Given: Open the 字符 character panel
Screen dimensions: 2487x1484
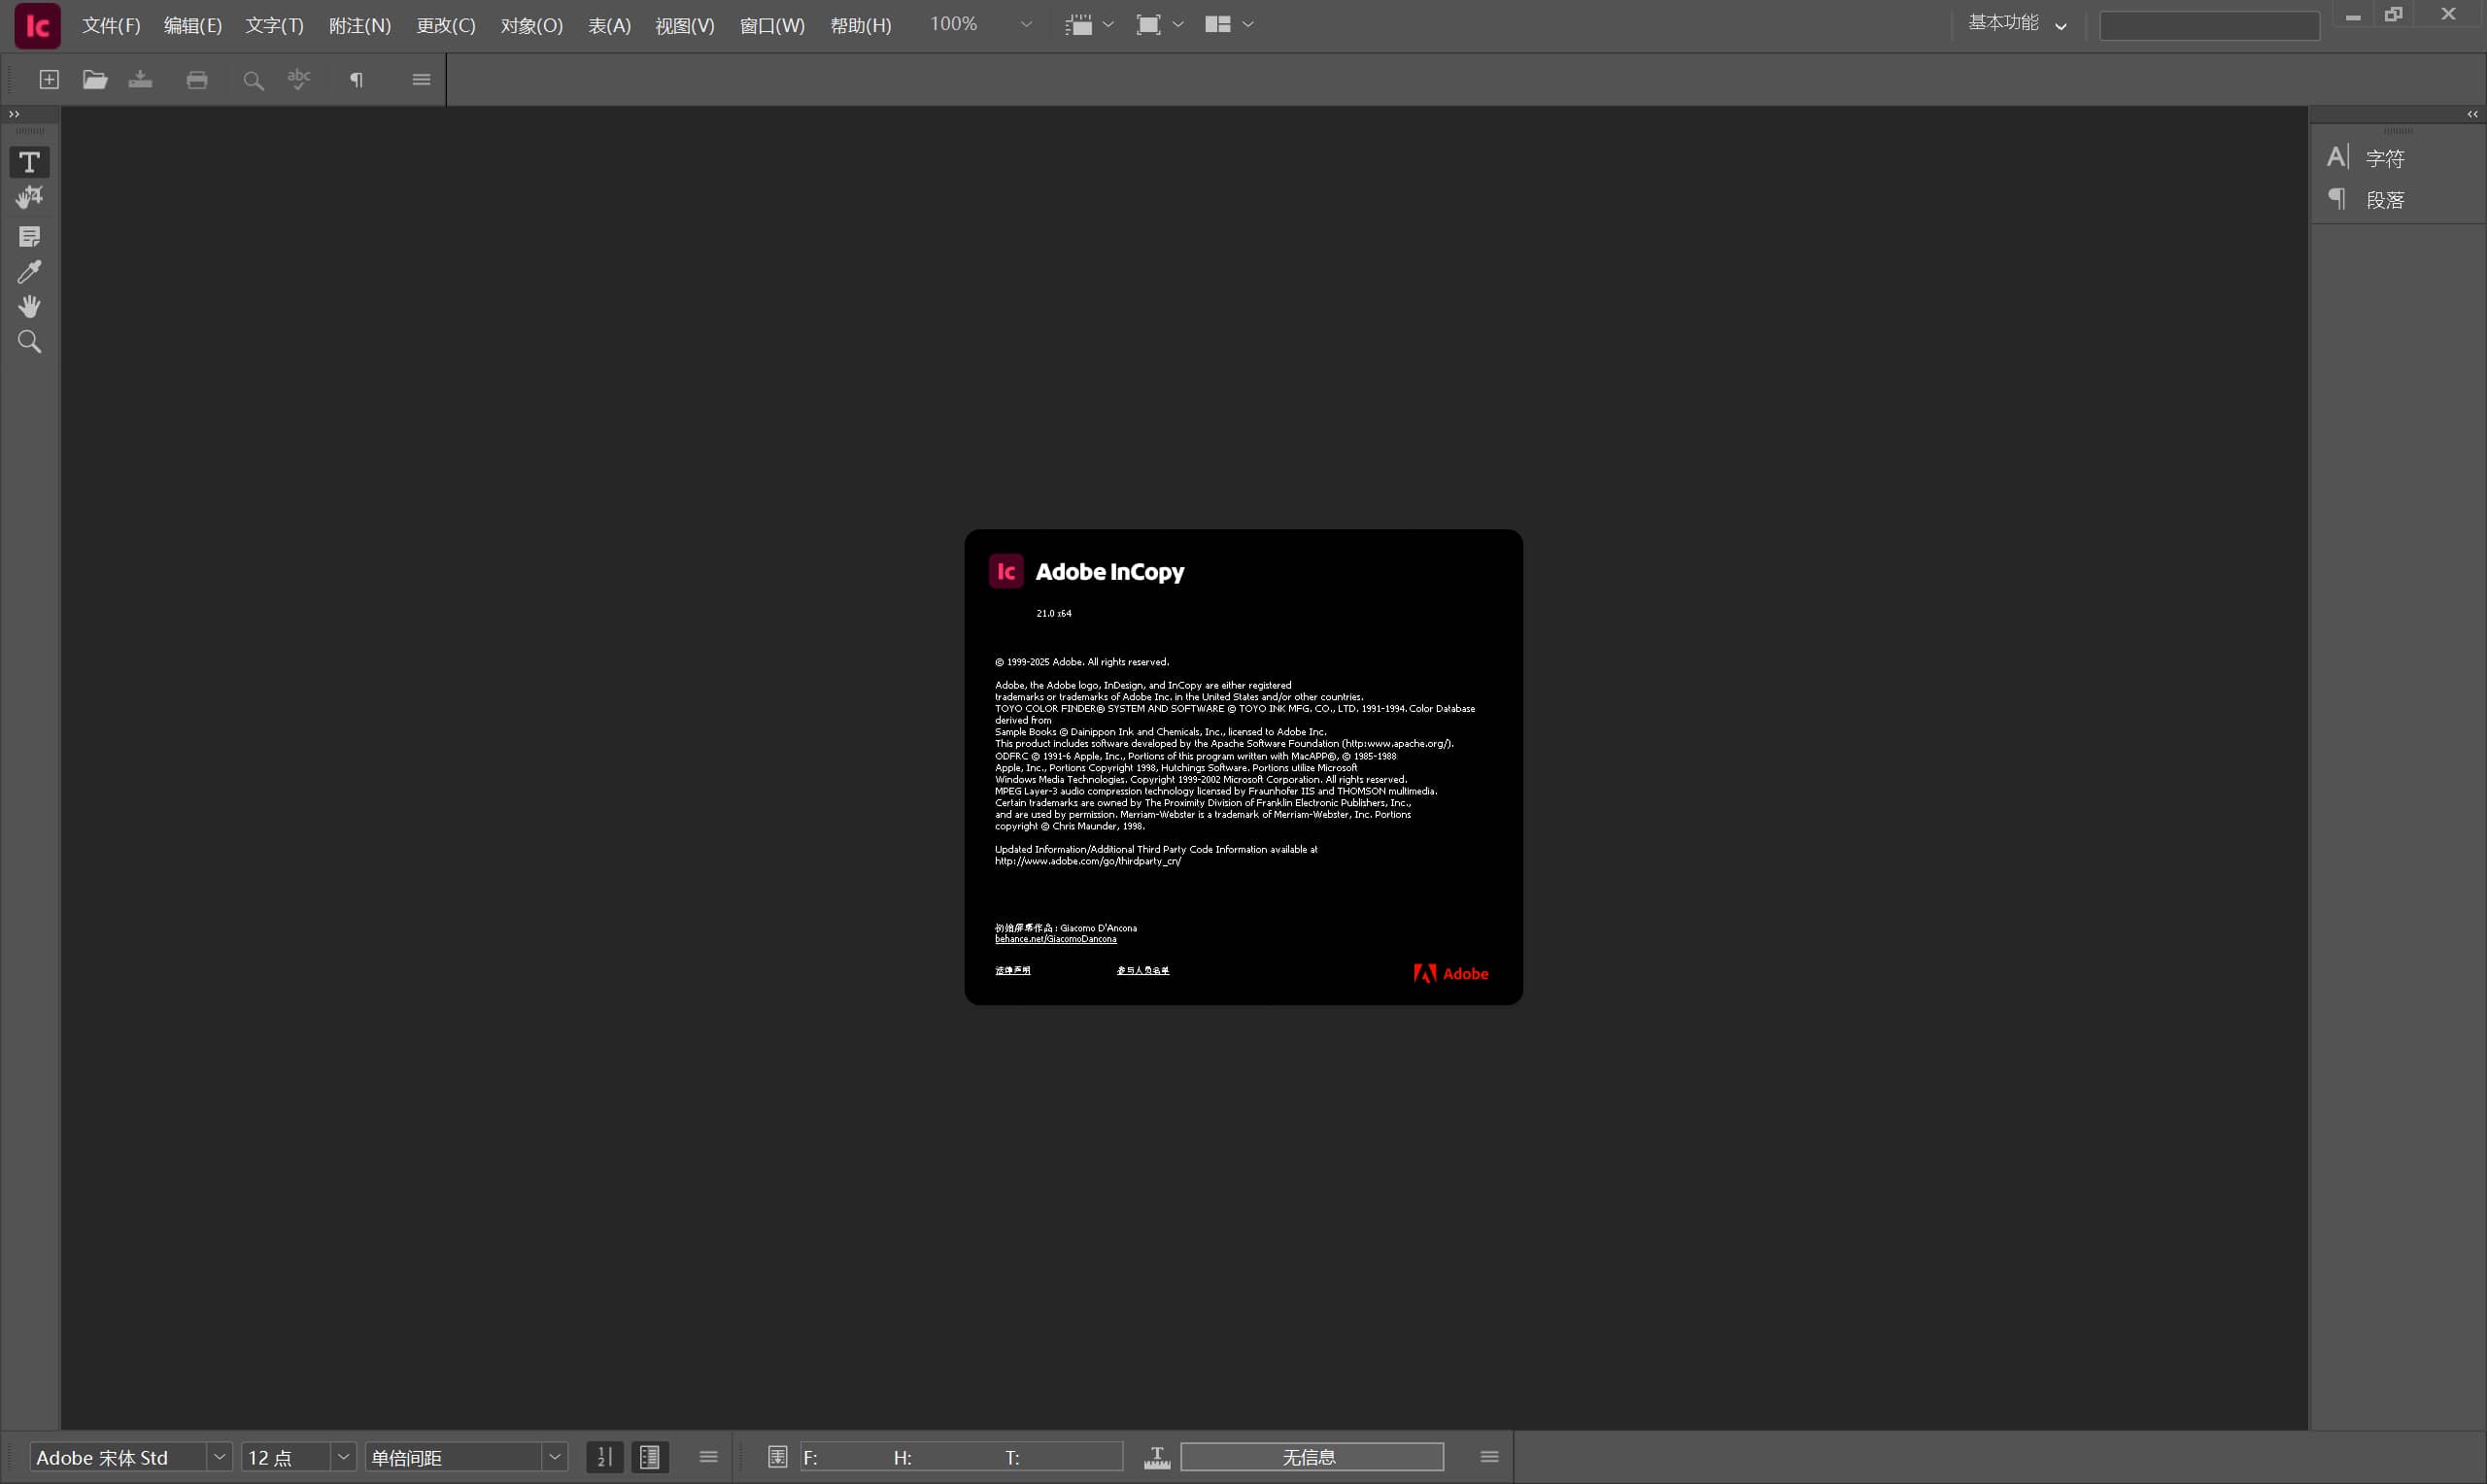Looking at the screenshot, I should pos(2383,158).
